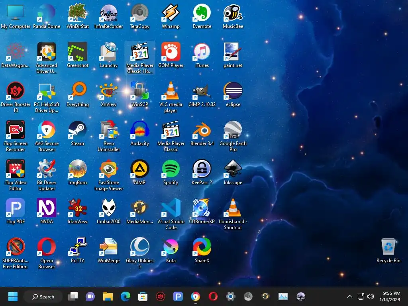Select the MusicBee desktop icon
This screenshot has height=306, width=408.
click(233, 12)
